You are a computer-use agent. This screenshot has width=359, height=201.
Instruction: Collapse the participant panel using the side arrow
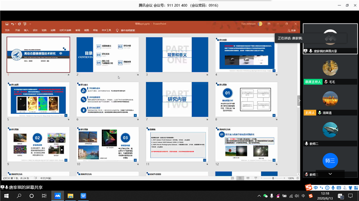[x=299, y=101]
